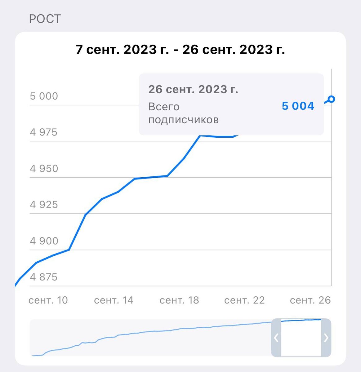Click the tooltip showing 26 сент. 2023 г.
The width and height of the screenshot is (361, 372).
(x=231, y=104)
